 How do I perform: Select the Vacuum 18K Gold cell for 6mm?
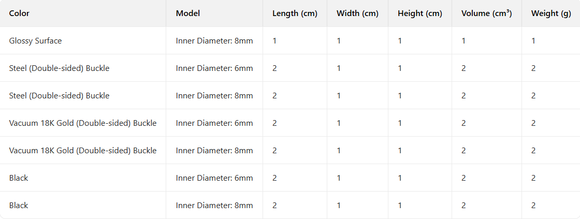coord(83,123)
